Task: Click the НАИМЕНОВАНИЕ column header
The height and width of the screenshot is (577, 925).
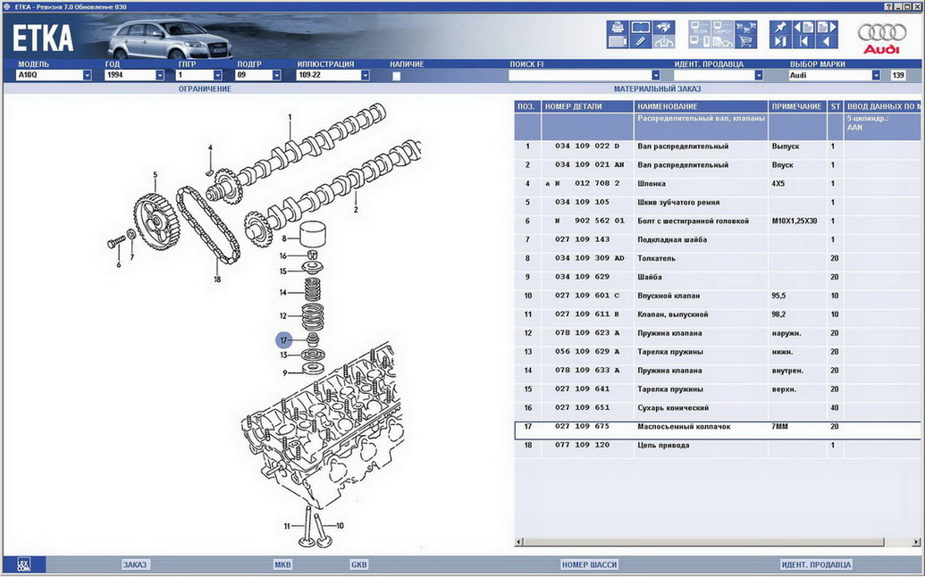Action: (701, 106)
